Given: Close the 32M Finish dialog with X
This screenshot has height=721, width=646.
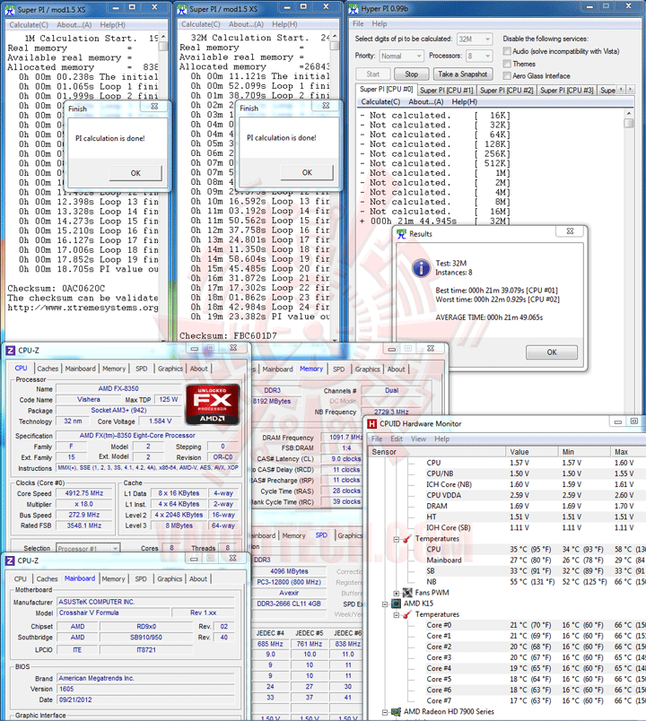Looking at the screenshot, I should 326,106.
